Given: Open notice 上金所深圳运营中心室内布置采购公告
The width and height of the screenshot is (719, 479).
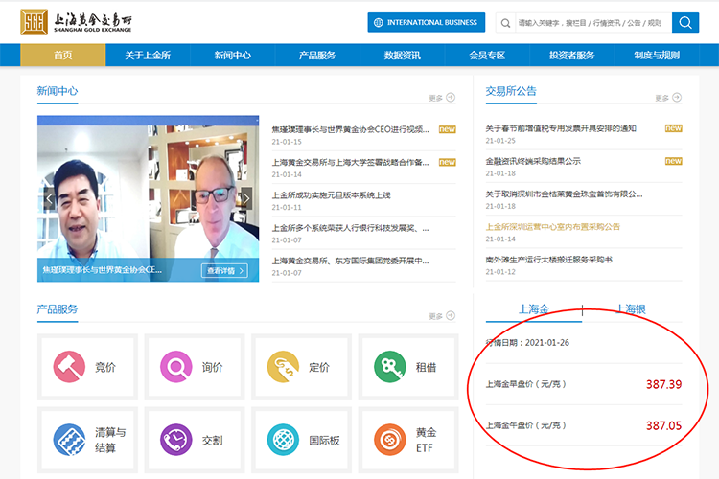Looking at the screenshot, I should coord(552,226).
